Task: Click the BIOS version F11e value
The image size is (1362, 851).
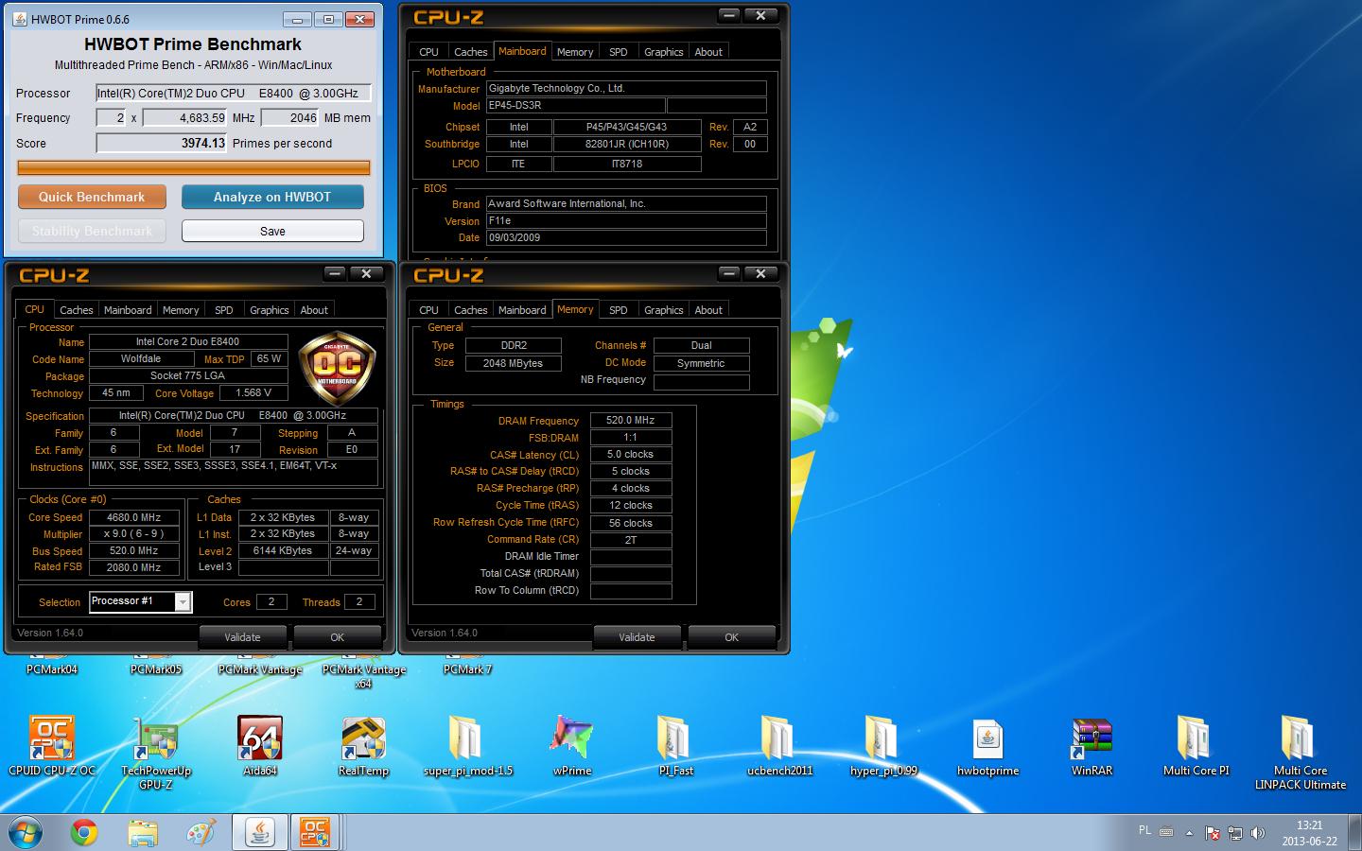Action: point(625,220)
